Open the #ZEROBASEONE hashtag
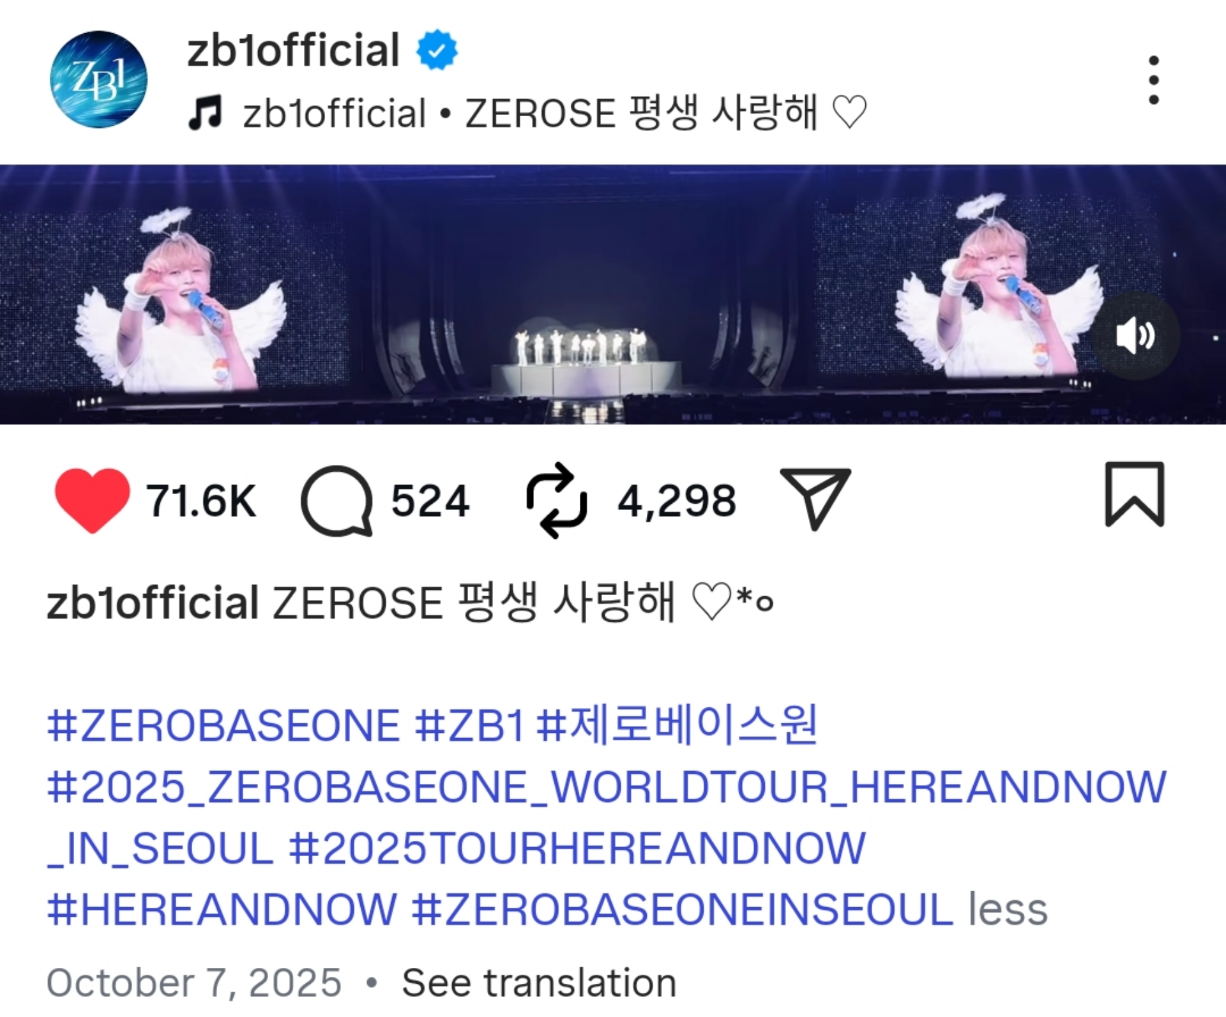1226x1017 pixels. pos(223,726)
